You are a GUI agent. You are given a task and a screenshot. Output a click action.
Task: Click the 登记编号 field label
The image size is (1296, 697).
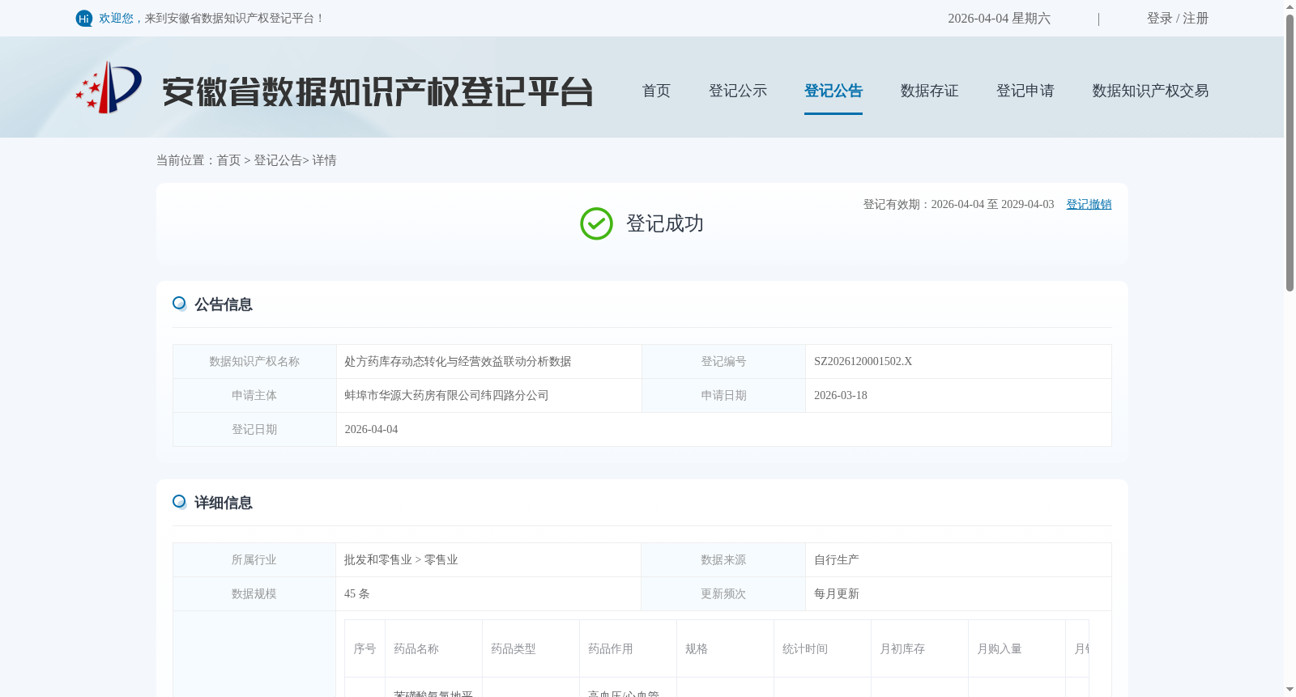723,362
